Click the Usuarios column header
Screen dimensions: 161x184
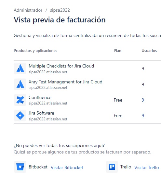[149, 51]
